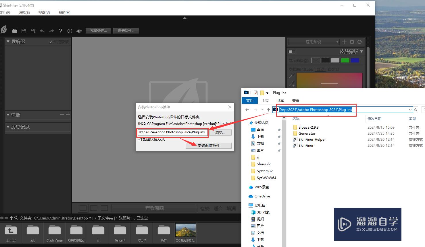Open the Explorer 文件 tab

[x=250, y=101]
